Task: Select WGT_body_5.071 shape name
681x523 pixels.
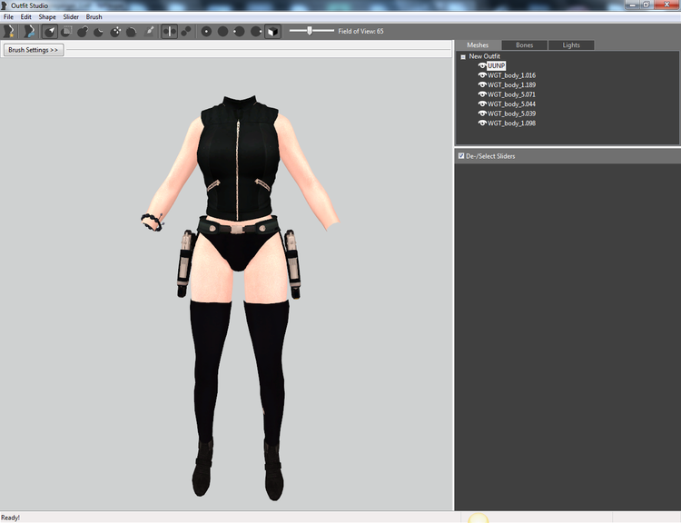Action: pyautogui.click(x=511, y=94)
